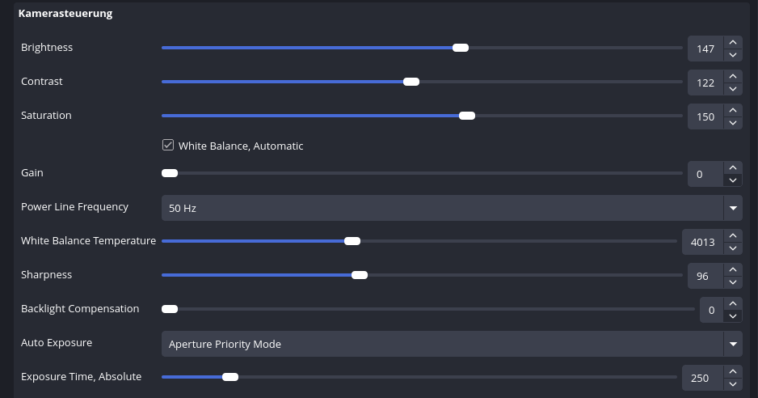Click the Exposure Time value field

[700, 378]
